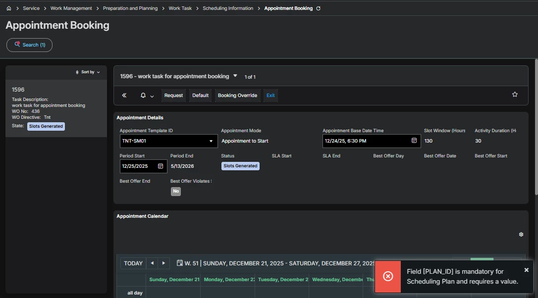Open the Sort by dropdown
The width and height of the screenshot is (538, 298).
(87, 72)
